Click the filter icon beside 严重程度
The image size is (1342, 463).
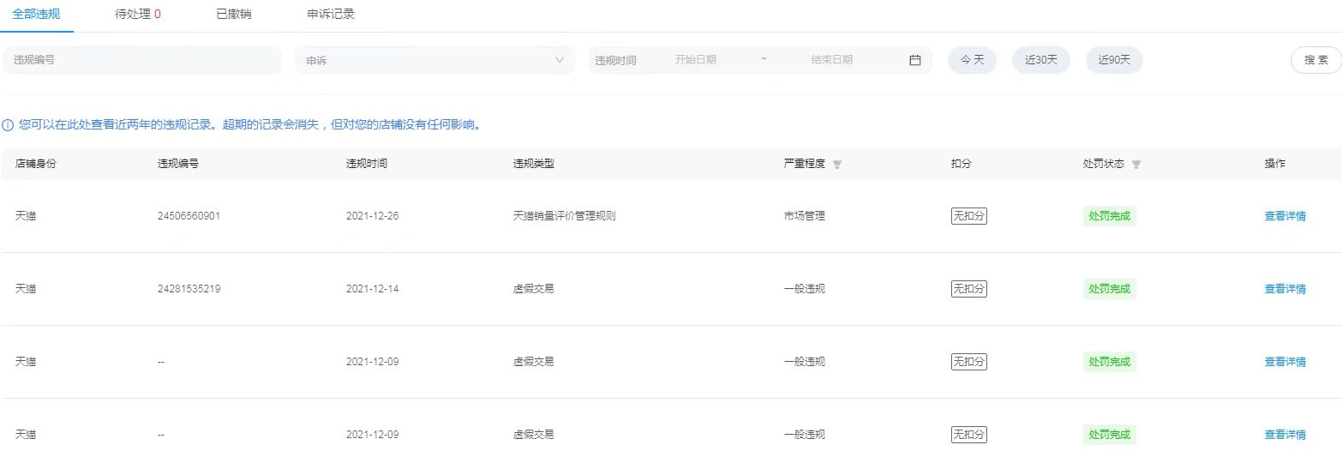pyautogui.click(x=837, y=165)
